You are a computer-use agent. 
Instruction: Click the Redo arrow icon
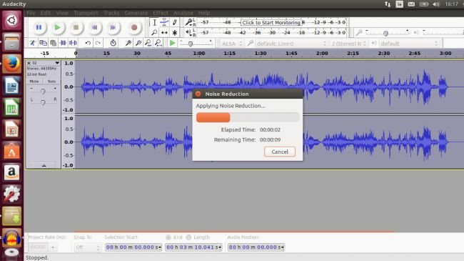coord(98,43)
